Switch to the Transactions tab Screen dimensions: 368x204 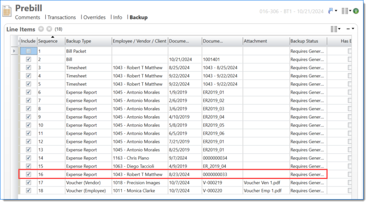[62, 17]
